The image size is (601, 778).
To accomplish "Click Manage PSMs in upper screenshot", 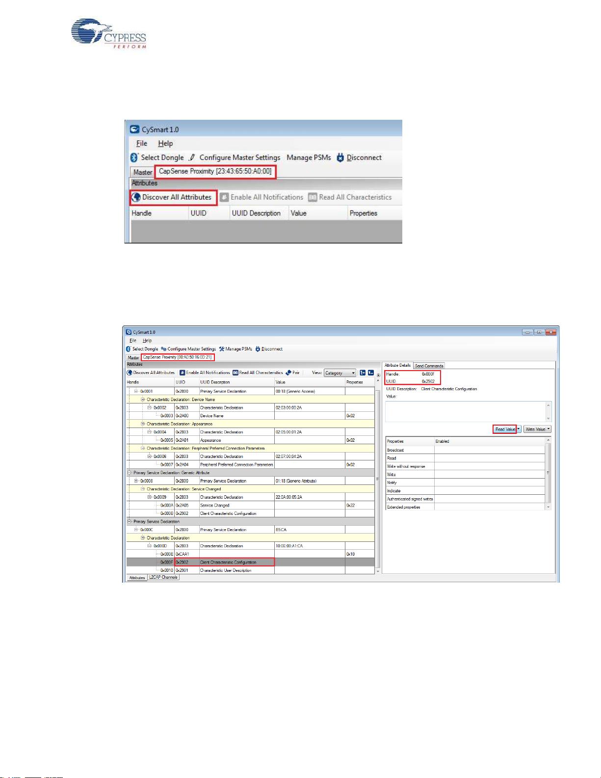I will click(x=309, y=158).
